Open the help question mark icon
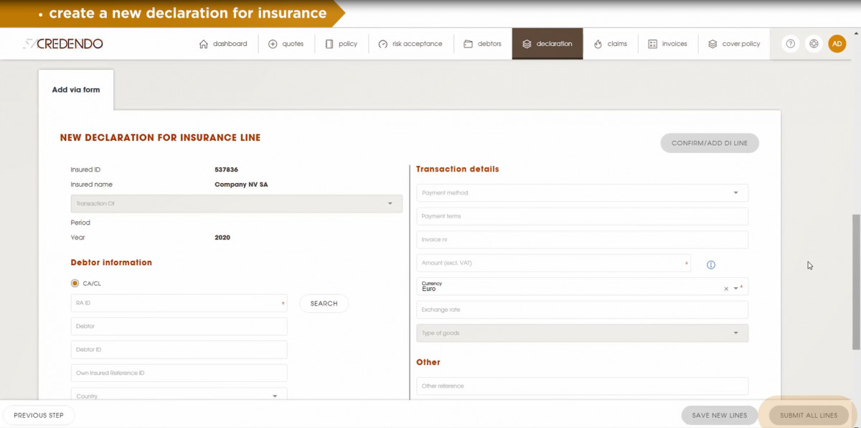This screenshot has width=861, height=428. coord(790,44)
